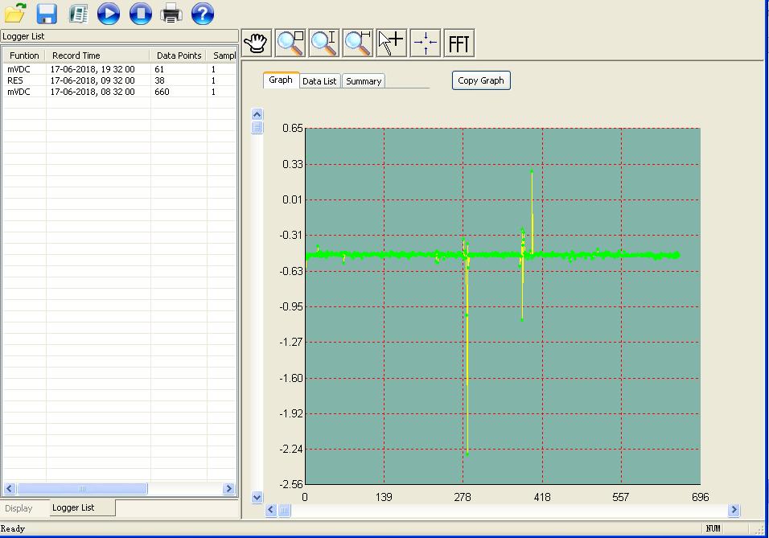Click the graph horizontal scroll right arrow
The height and width of the screenshot is (538, 769).
click(x=734, y=510)
